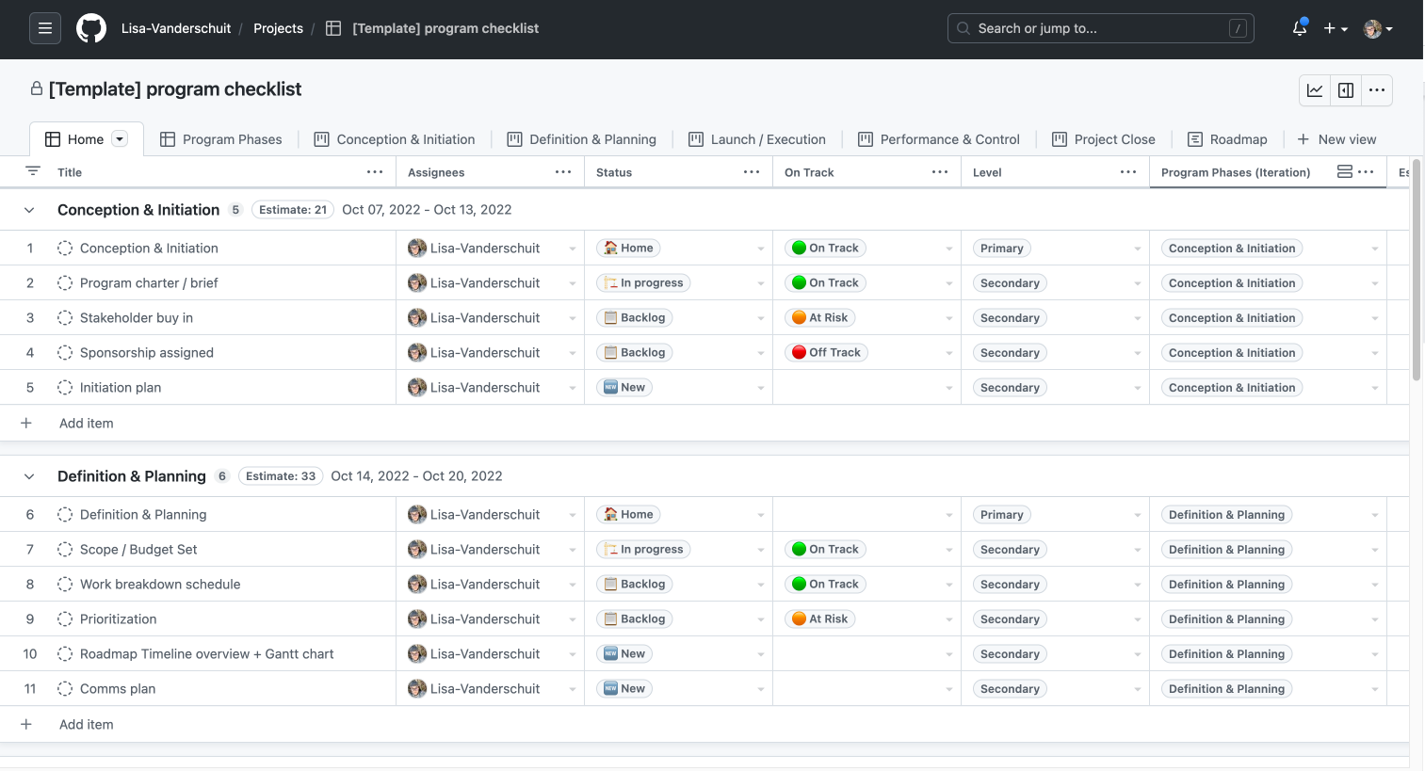Viewport: 1425px width, 771px height.
Task: Click Home status in Conception & Initiation row
Action: (628, 248)
